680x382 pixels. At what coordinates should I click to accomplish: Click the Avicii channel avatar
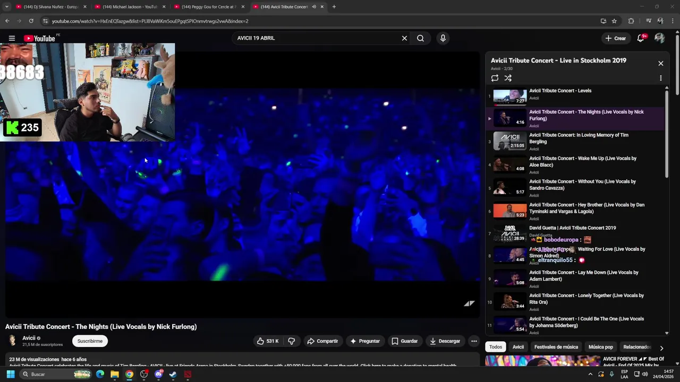12,341
